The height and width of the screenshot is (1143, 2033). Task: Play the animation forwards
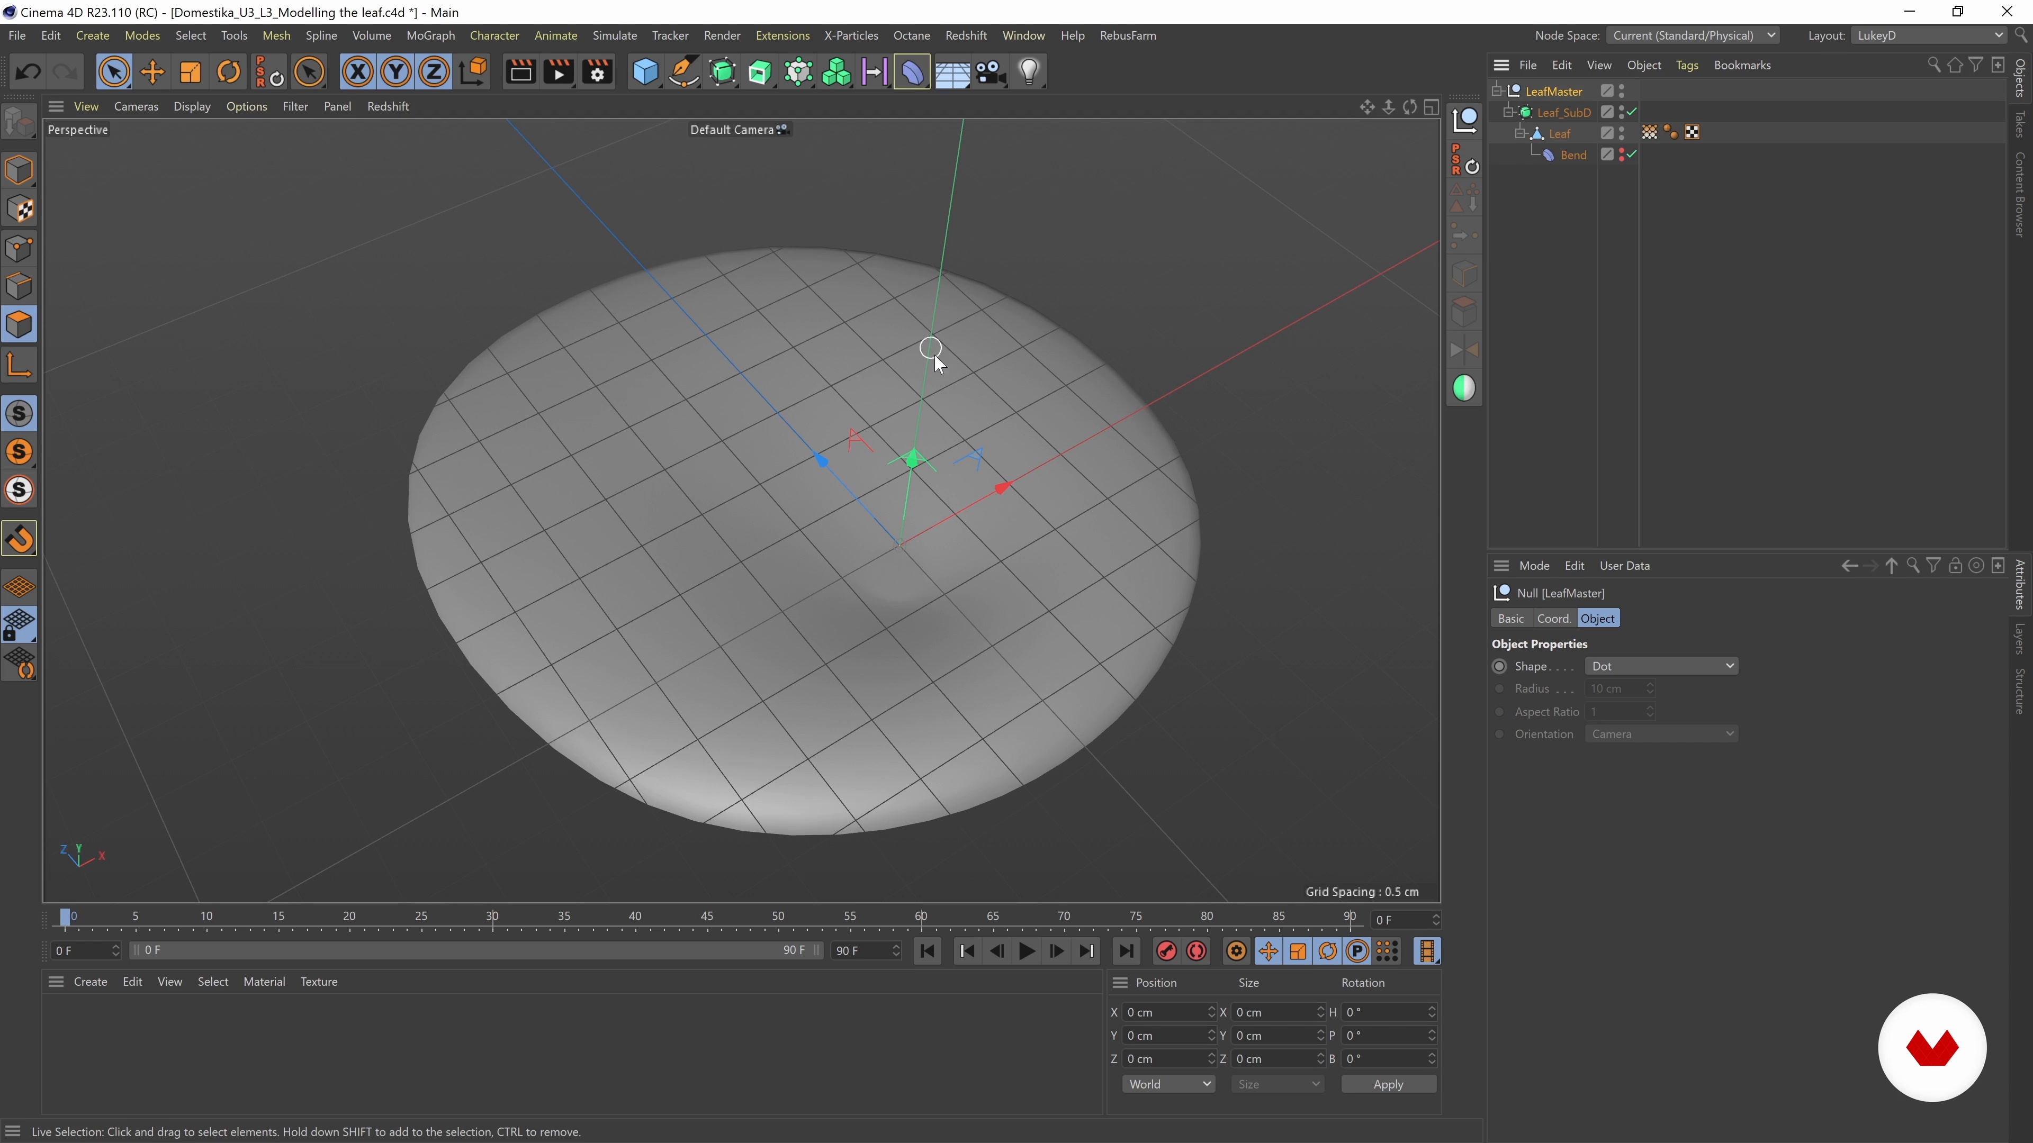pyautogui.click(x=1027, y=951)
